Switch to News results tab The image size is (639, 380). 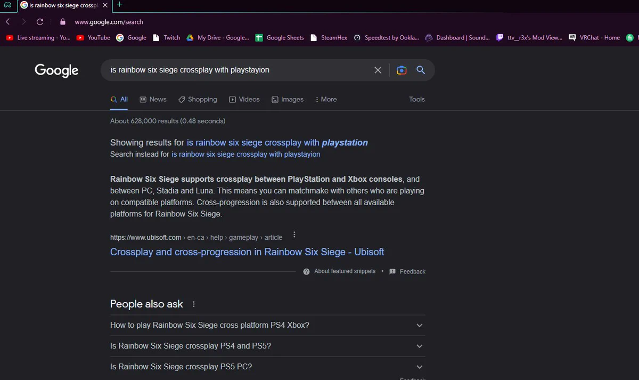click(x=153, y=99)
